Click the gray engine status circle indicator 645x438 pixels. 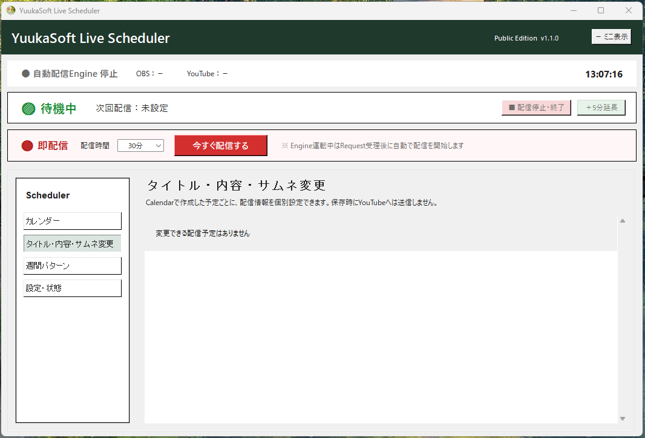click(x=25, y=74)
